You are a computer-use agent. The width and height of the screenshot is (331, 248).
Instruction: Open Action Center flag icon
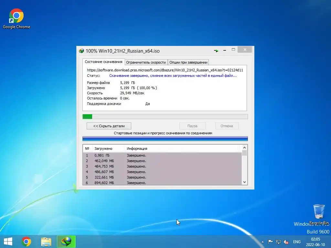point(270,242)
